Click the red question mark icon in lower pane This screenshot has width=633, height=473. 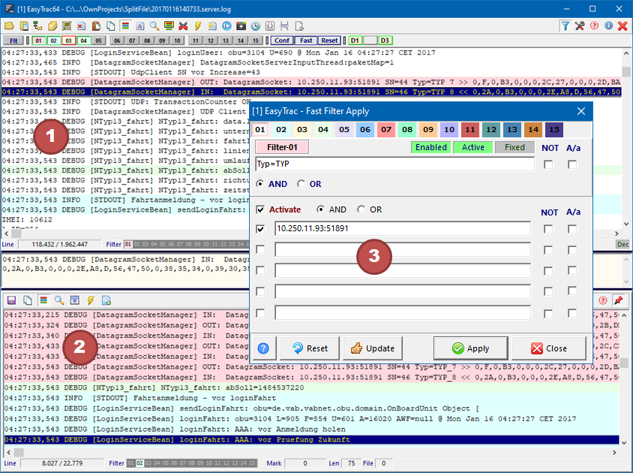pos(603,300)
